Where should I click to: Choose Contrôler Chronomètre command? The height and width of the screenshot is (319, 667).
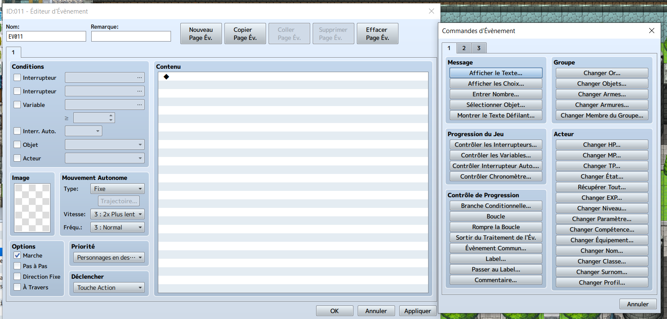pos(496,176)
